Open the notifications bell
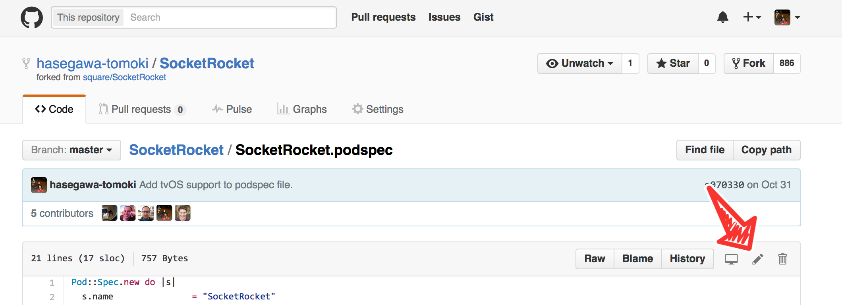Screen dimensions: 842x305 coord(723,17)
